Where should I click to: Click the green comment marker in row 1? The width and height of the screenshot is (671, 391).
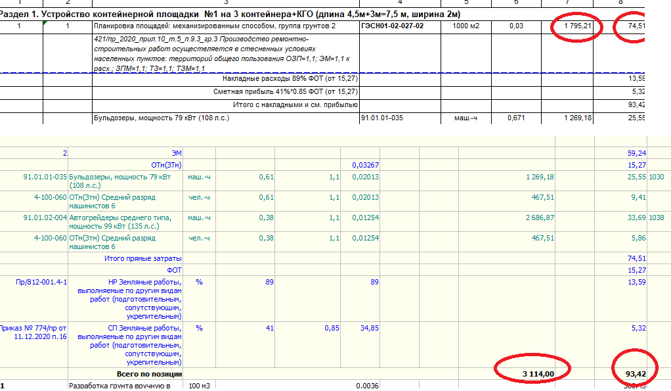click(x=45, y=24)
